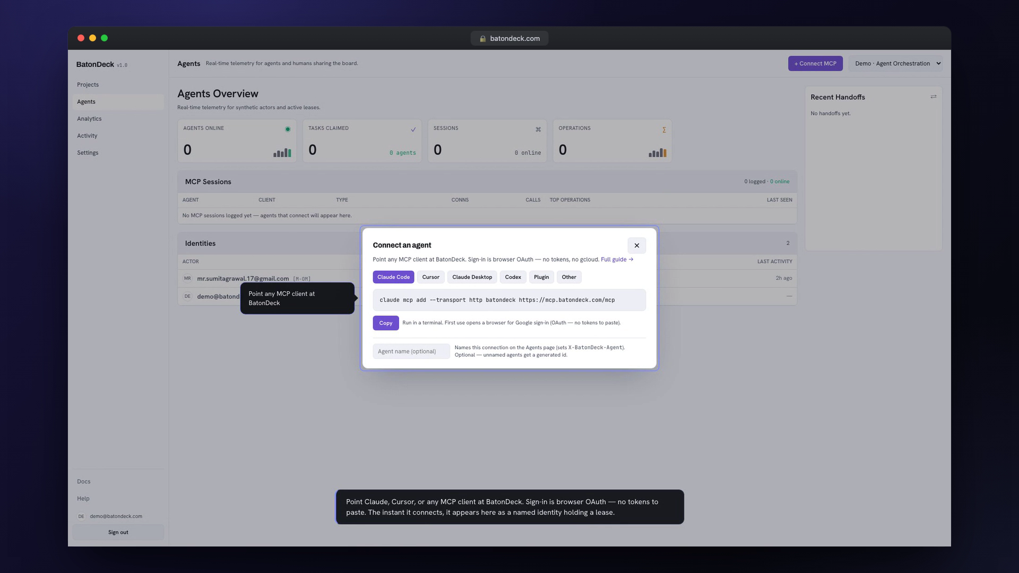
Task: Click the TYPE column header
Action: click(342, 200)
